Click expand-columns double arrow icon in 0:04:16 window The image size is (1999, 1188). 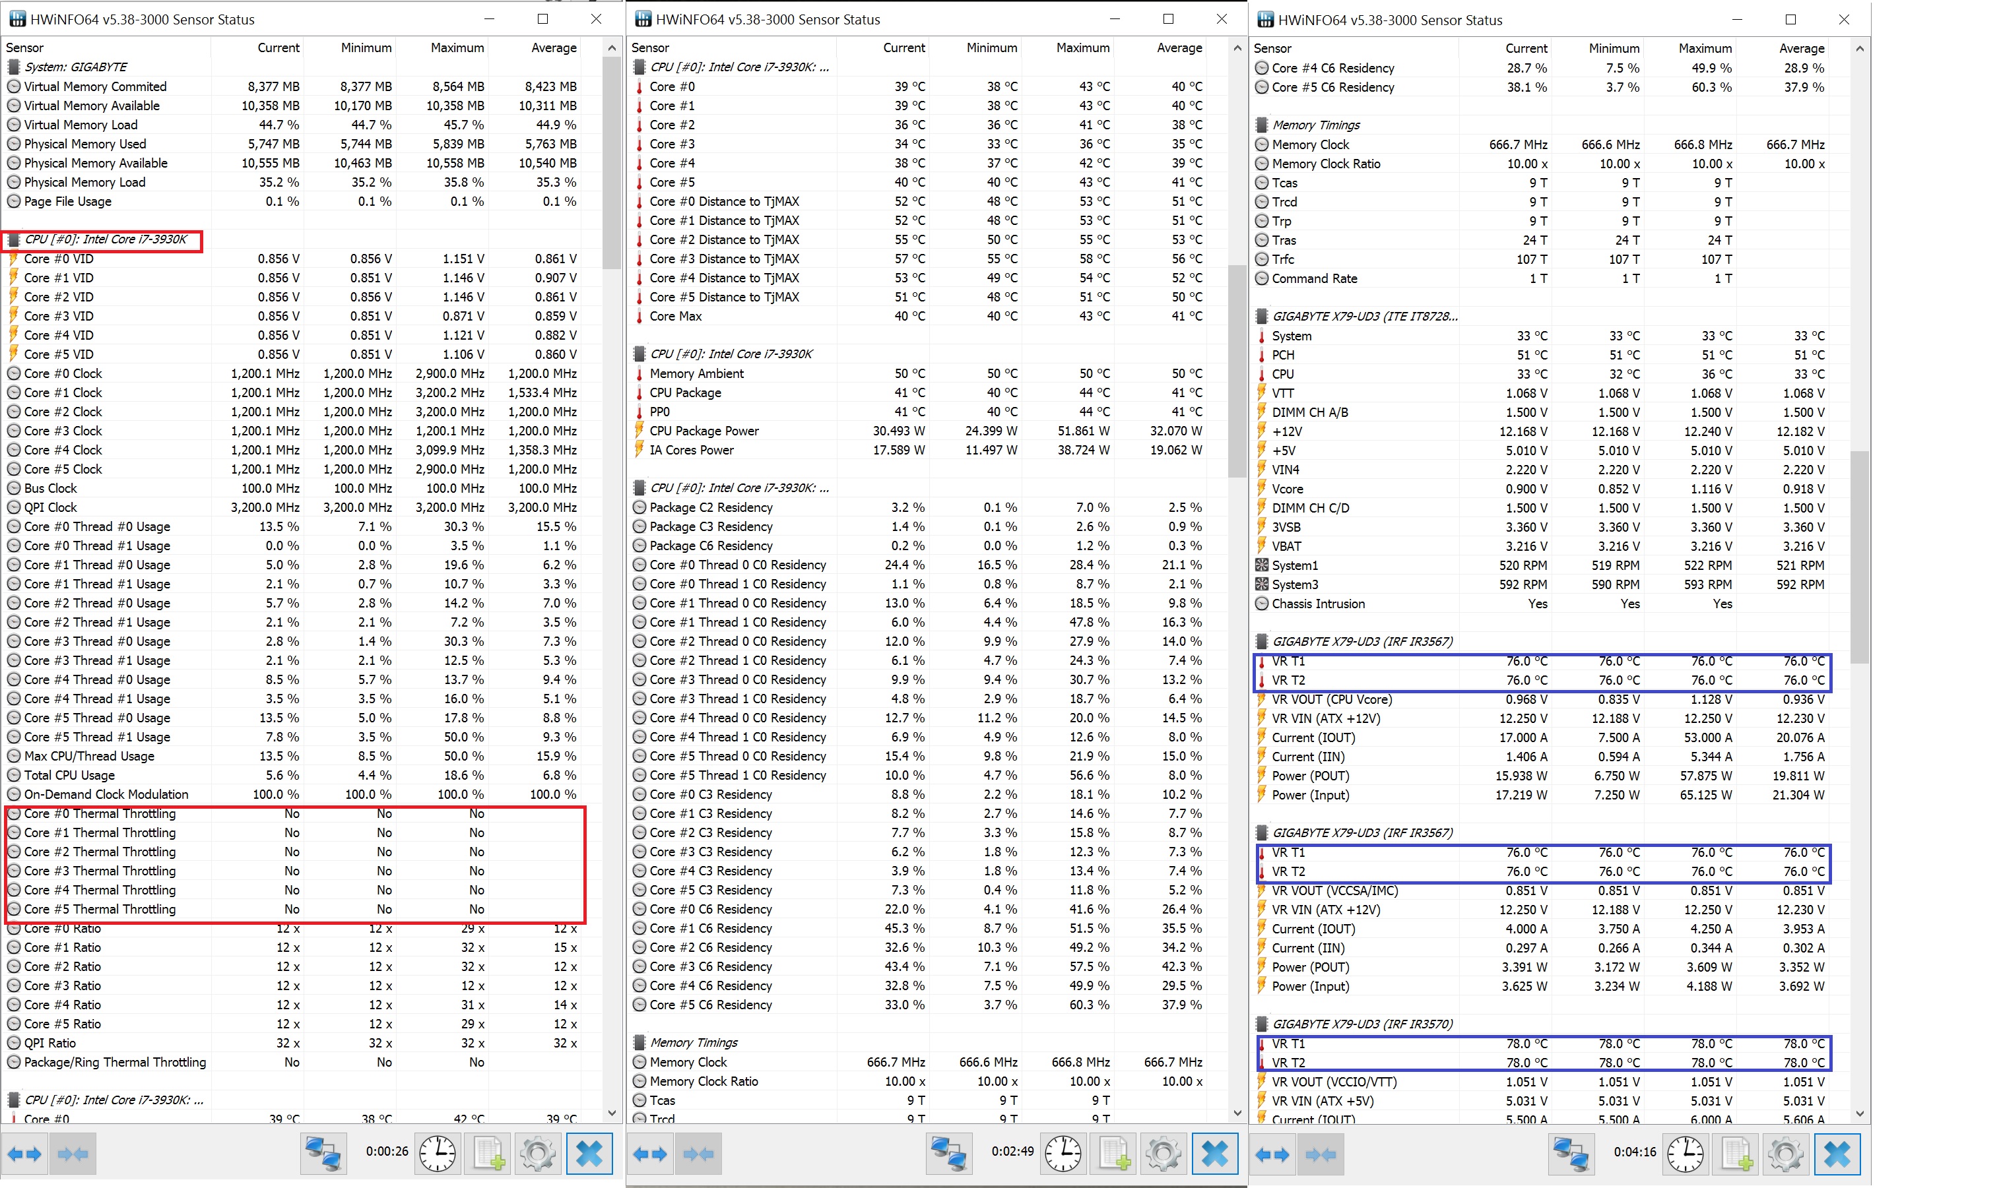1272,1154
